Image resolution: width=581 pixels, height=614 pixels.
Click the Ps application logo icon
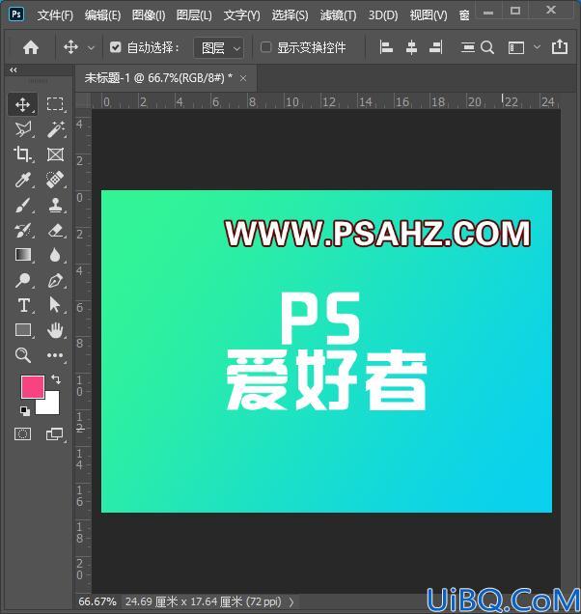[16, 14]
